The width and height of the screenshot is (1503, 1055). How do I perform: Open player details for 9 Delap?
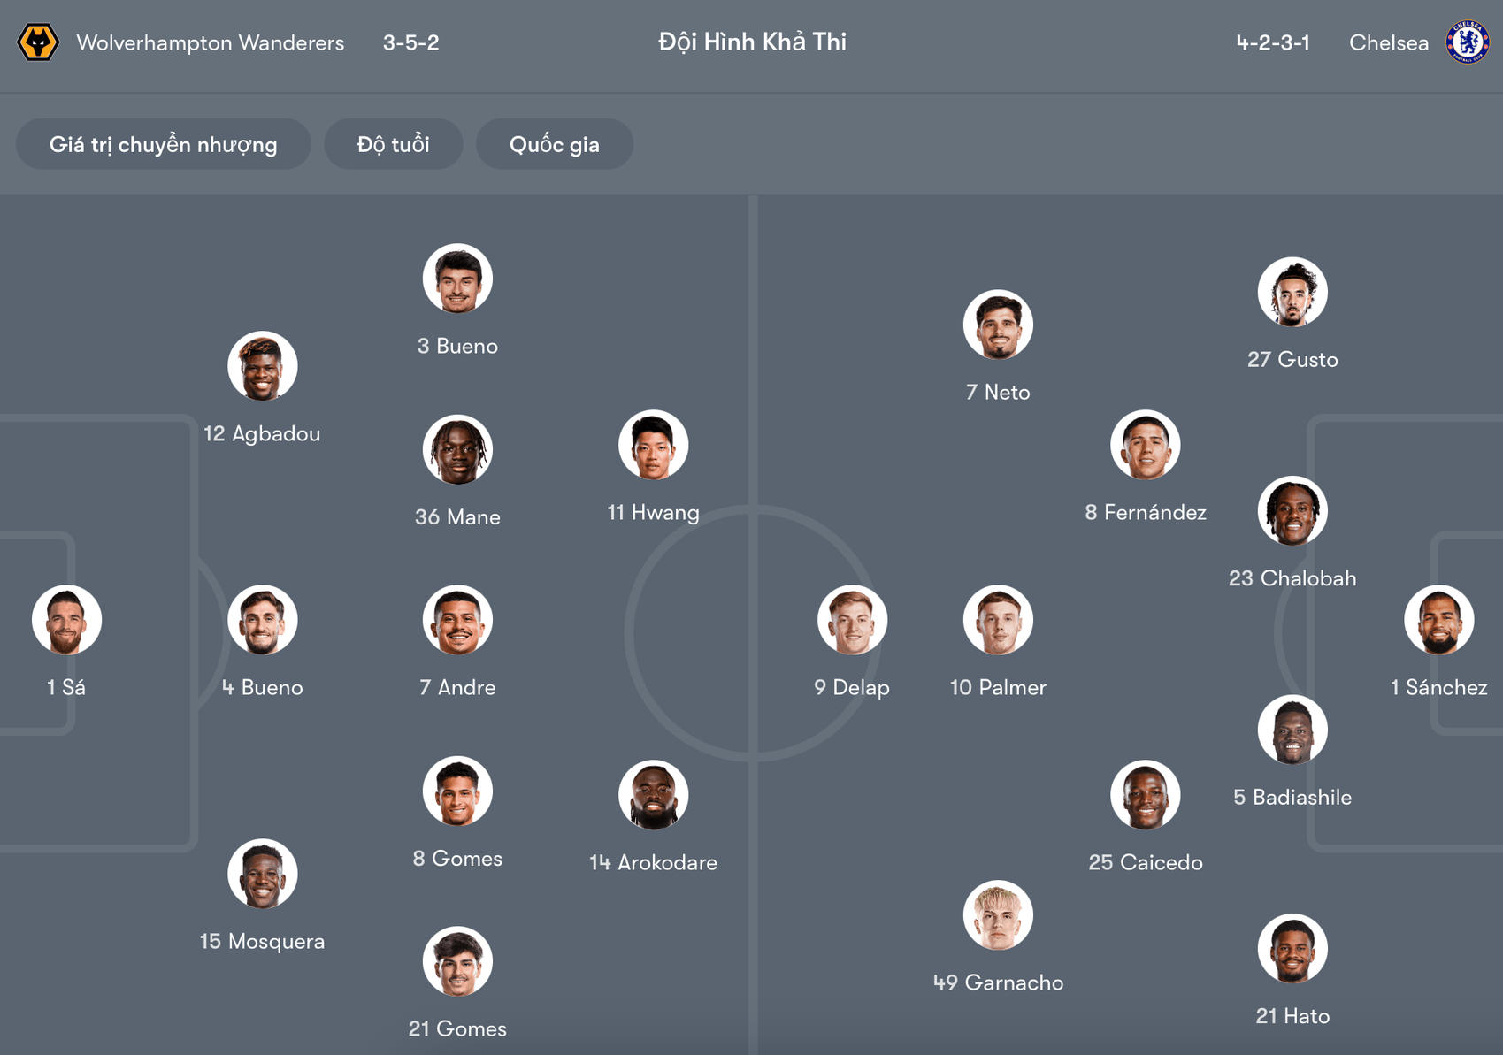tap(852, 620)
